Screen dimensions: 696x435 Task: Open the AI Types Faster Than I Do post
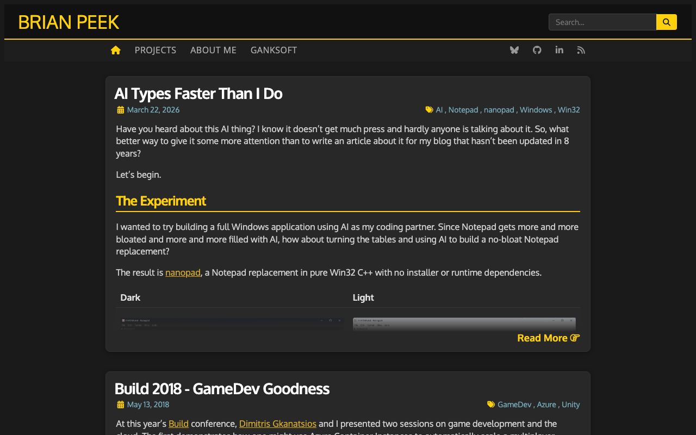(198, 94)
